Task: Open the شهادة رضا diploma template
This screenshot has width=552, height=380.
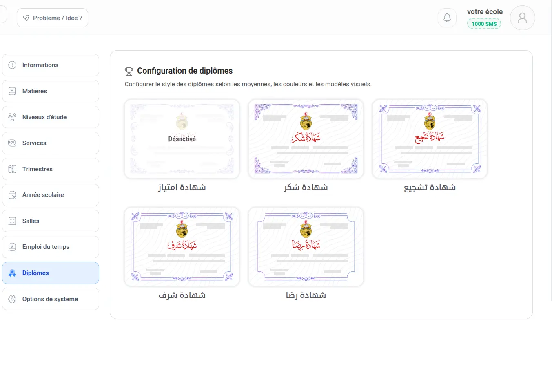Action: pyautogui.click(x=306, y=247)
